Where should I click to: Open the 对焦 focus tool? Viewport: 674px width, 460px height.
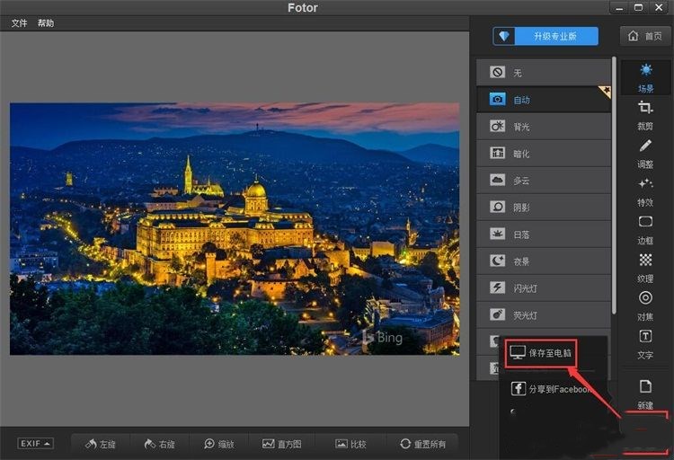(645, 306)
